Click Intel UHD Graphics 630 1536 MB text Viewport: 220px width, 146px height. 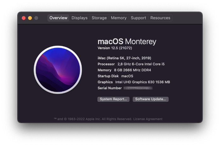point(142,82)
